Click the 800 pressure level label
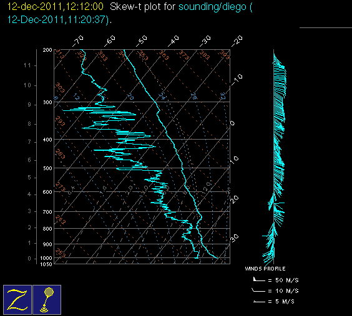Screen dimensions: 352x316 click(47, 229)
